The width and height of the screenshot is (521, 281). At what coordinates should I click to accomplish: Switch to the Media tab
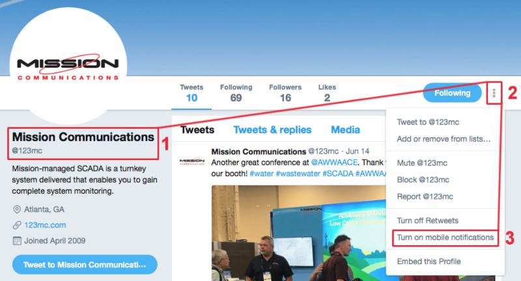[345, 129]
